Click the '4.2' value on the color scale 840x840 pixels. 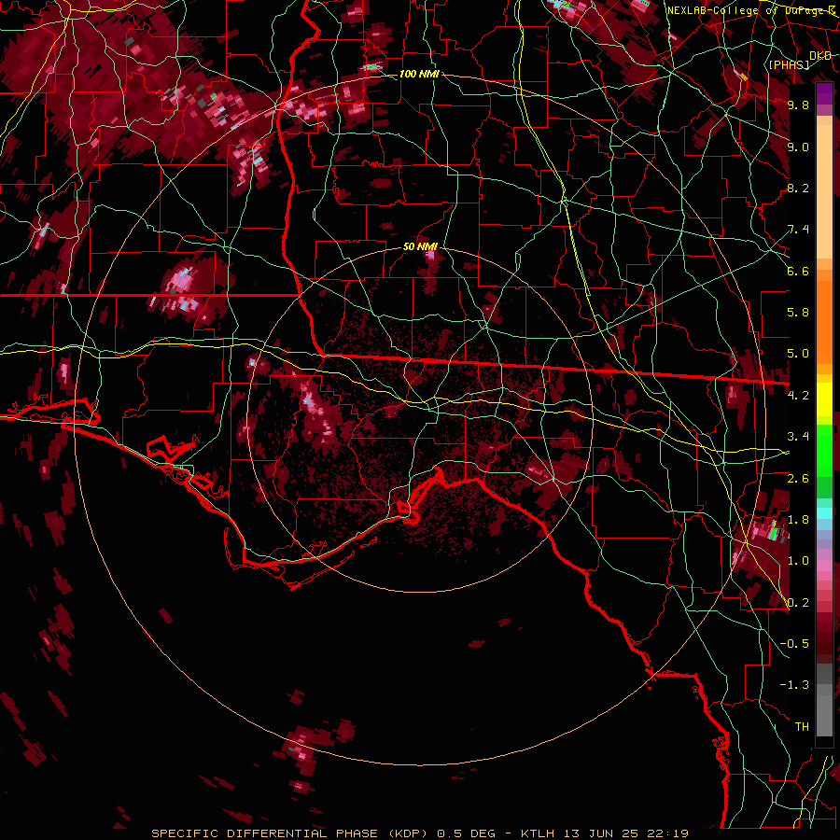coord(798,396)
